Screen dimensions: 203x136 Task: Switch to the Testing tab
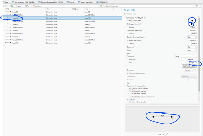70,2
